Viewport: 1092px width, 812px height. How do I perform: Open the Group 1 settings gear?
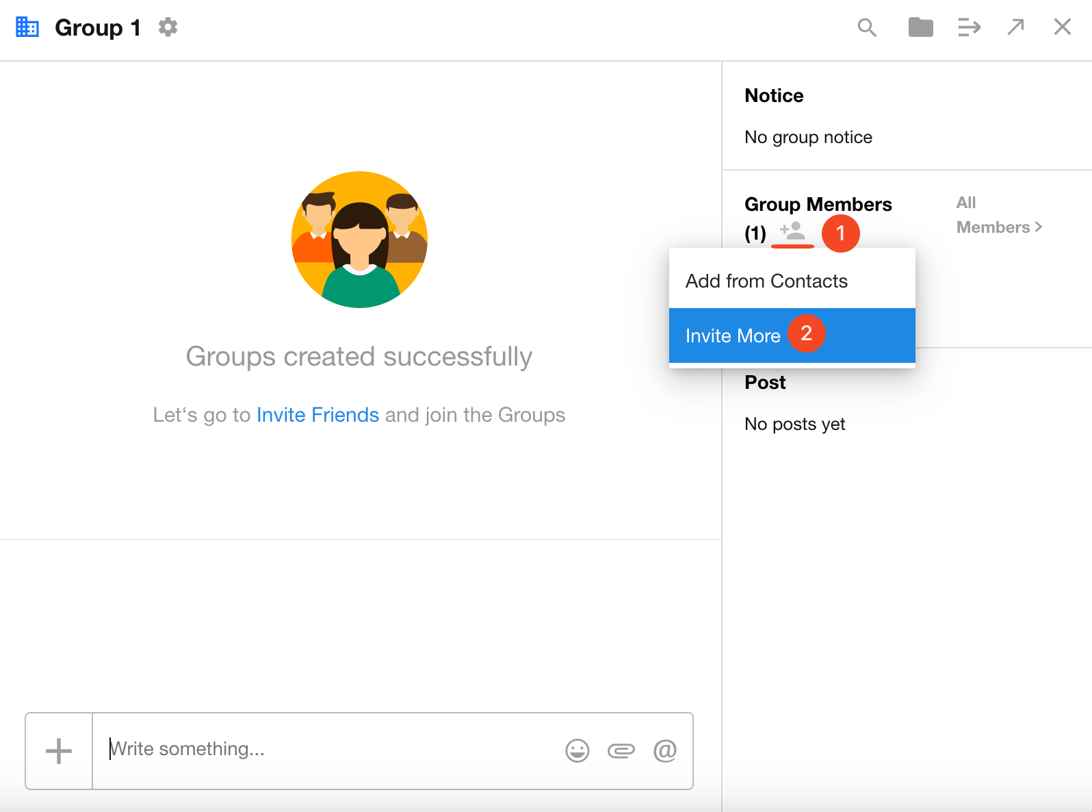click(x=168, y=27)
